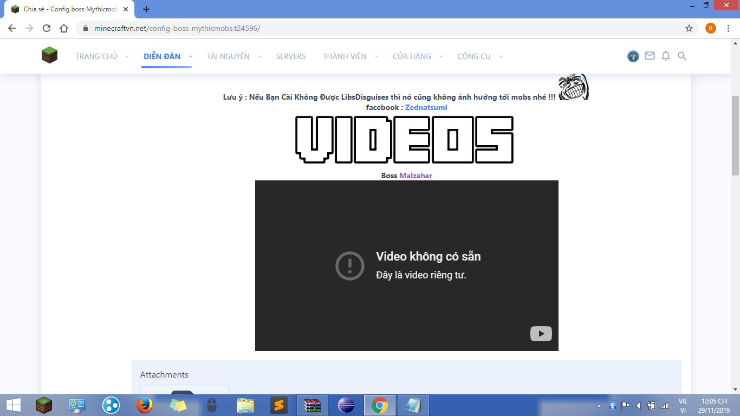Viewport: 740px width, 416px height.
Task: Show hidden system tray icons arrow
Action: click(x=599, y=405)
